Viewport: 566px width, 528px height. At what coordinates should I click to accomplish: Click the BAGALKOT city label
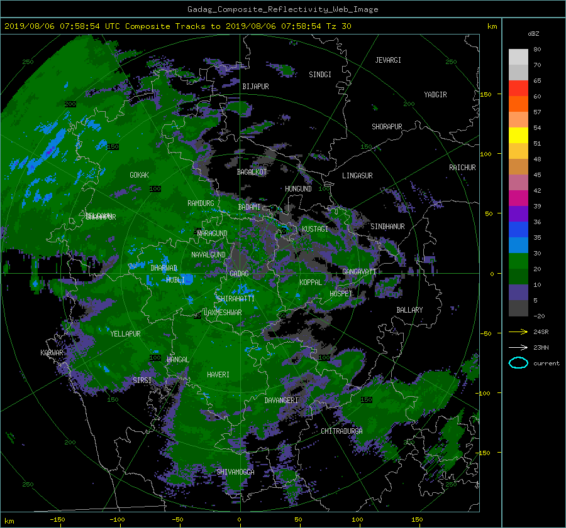252,172
